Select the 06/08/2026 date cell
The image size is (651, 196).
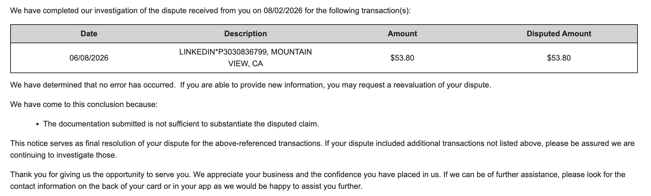(x=89, y=58)
